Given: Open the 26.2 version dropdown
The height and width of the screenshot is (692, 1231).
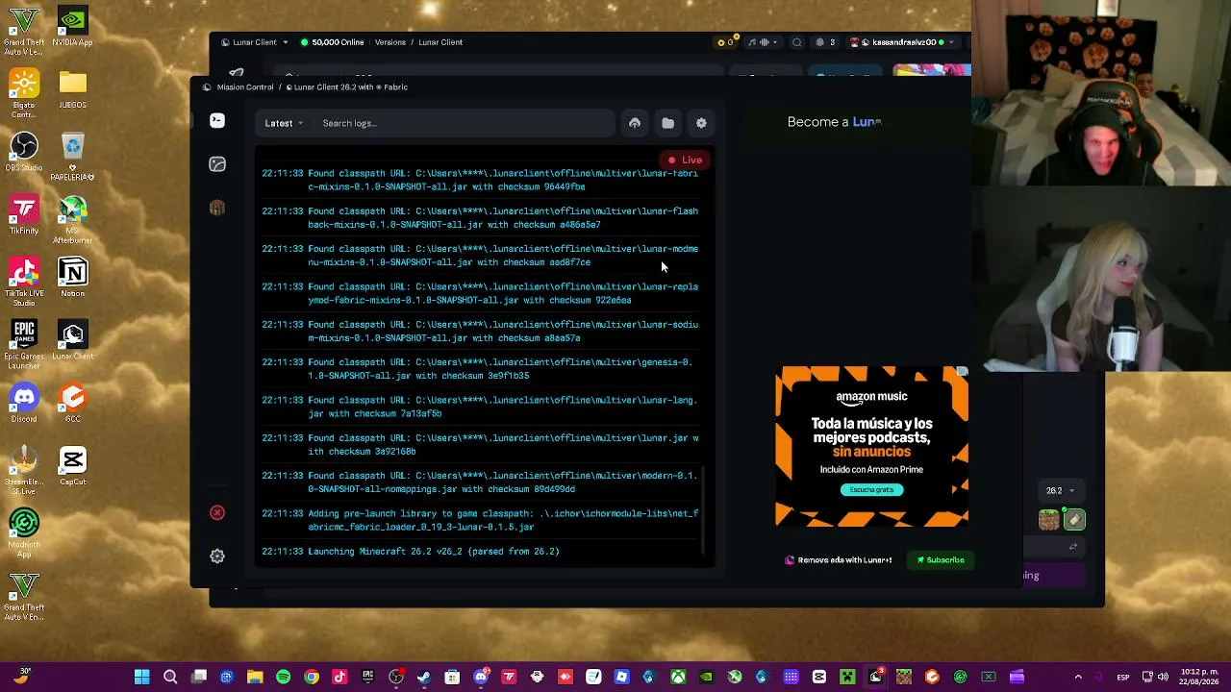Looking at the screenshot, I should coord(1060,491).
